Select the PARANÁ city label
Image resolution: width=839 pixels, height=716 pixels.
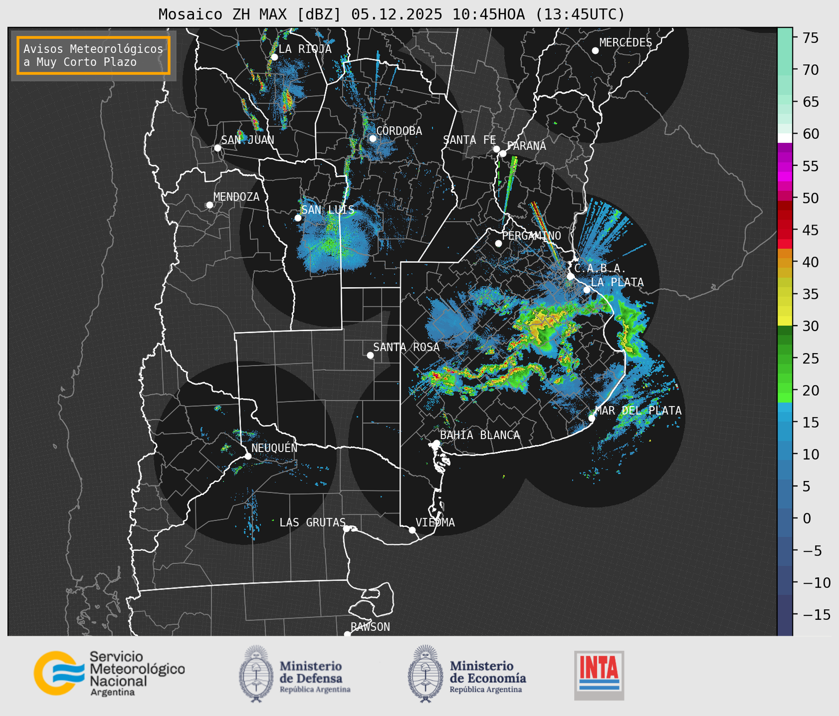tap(526, 146)
